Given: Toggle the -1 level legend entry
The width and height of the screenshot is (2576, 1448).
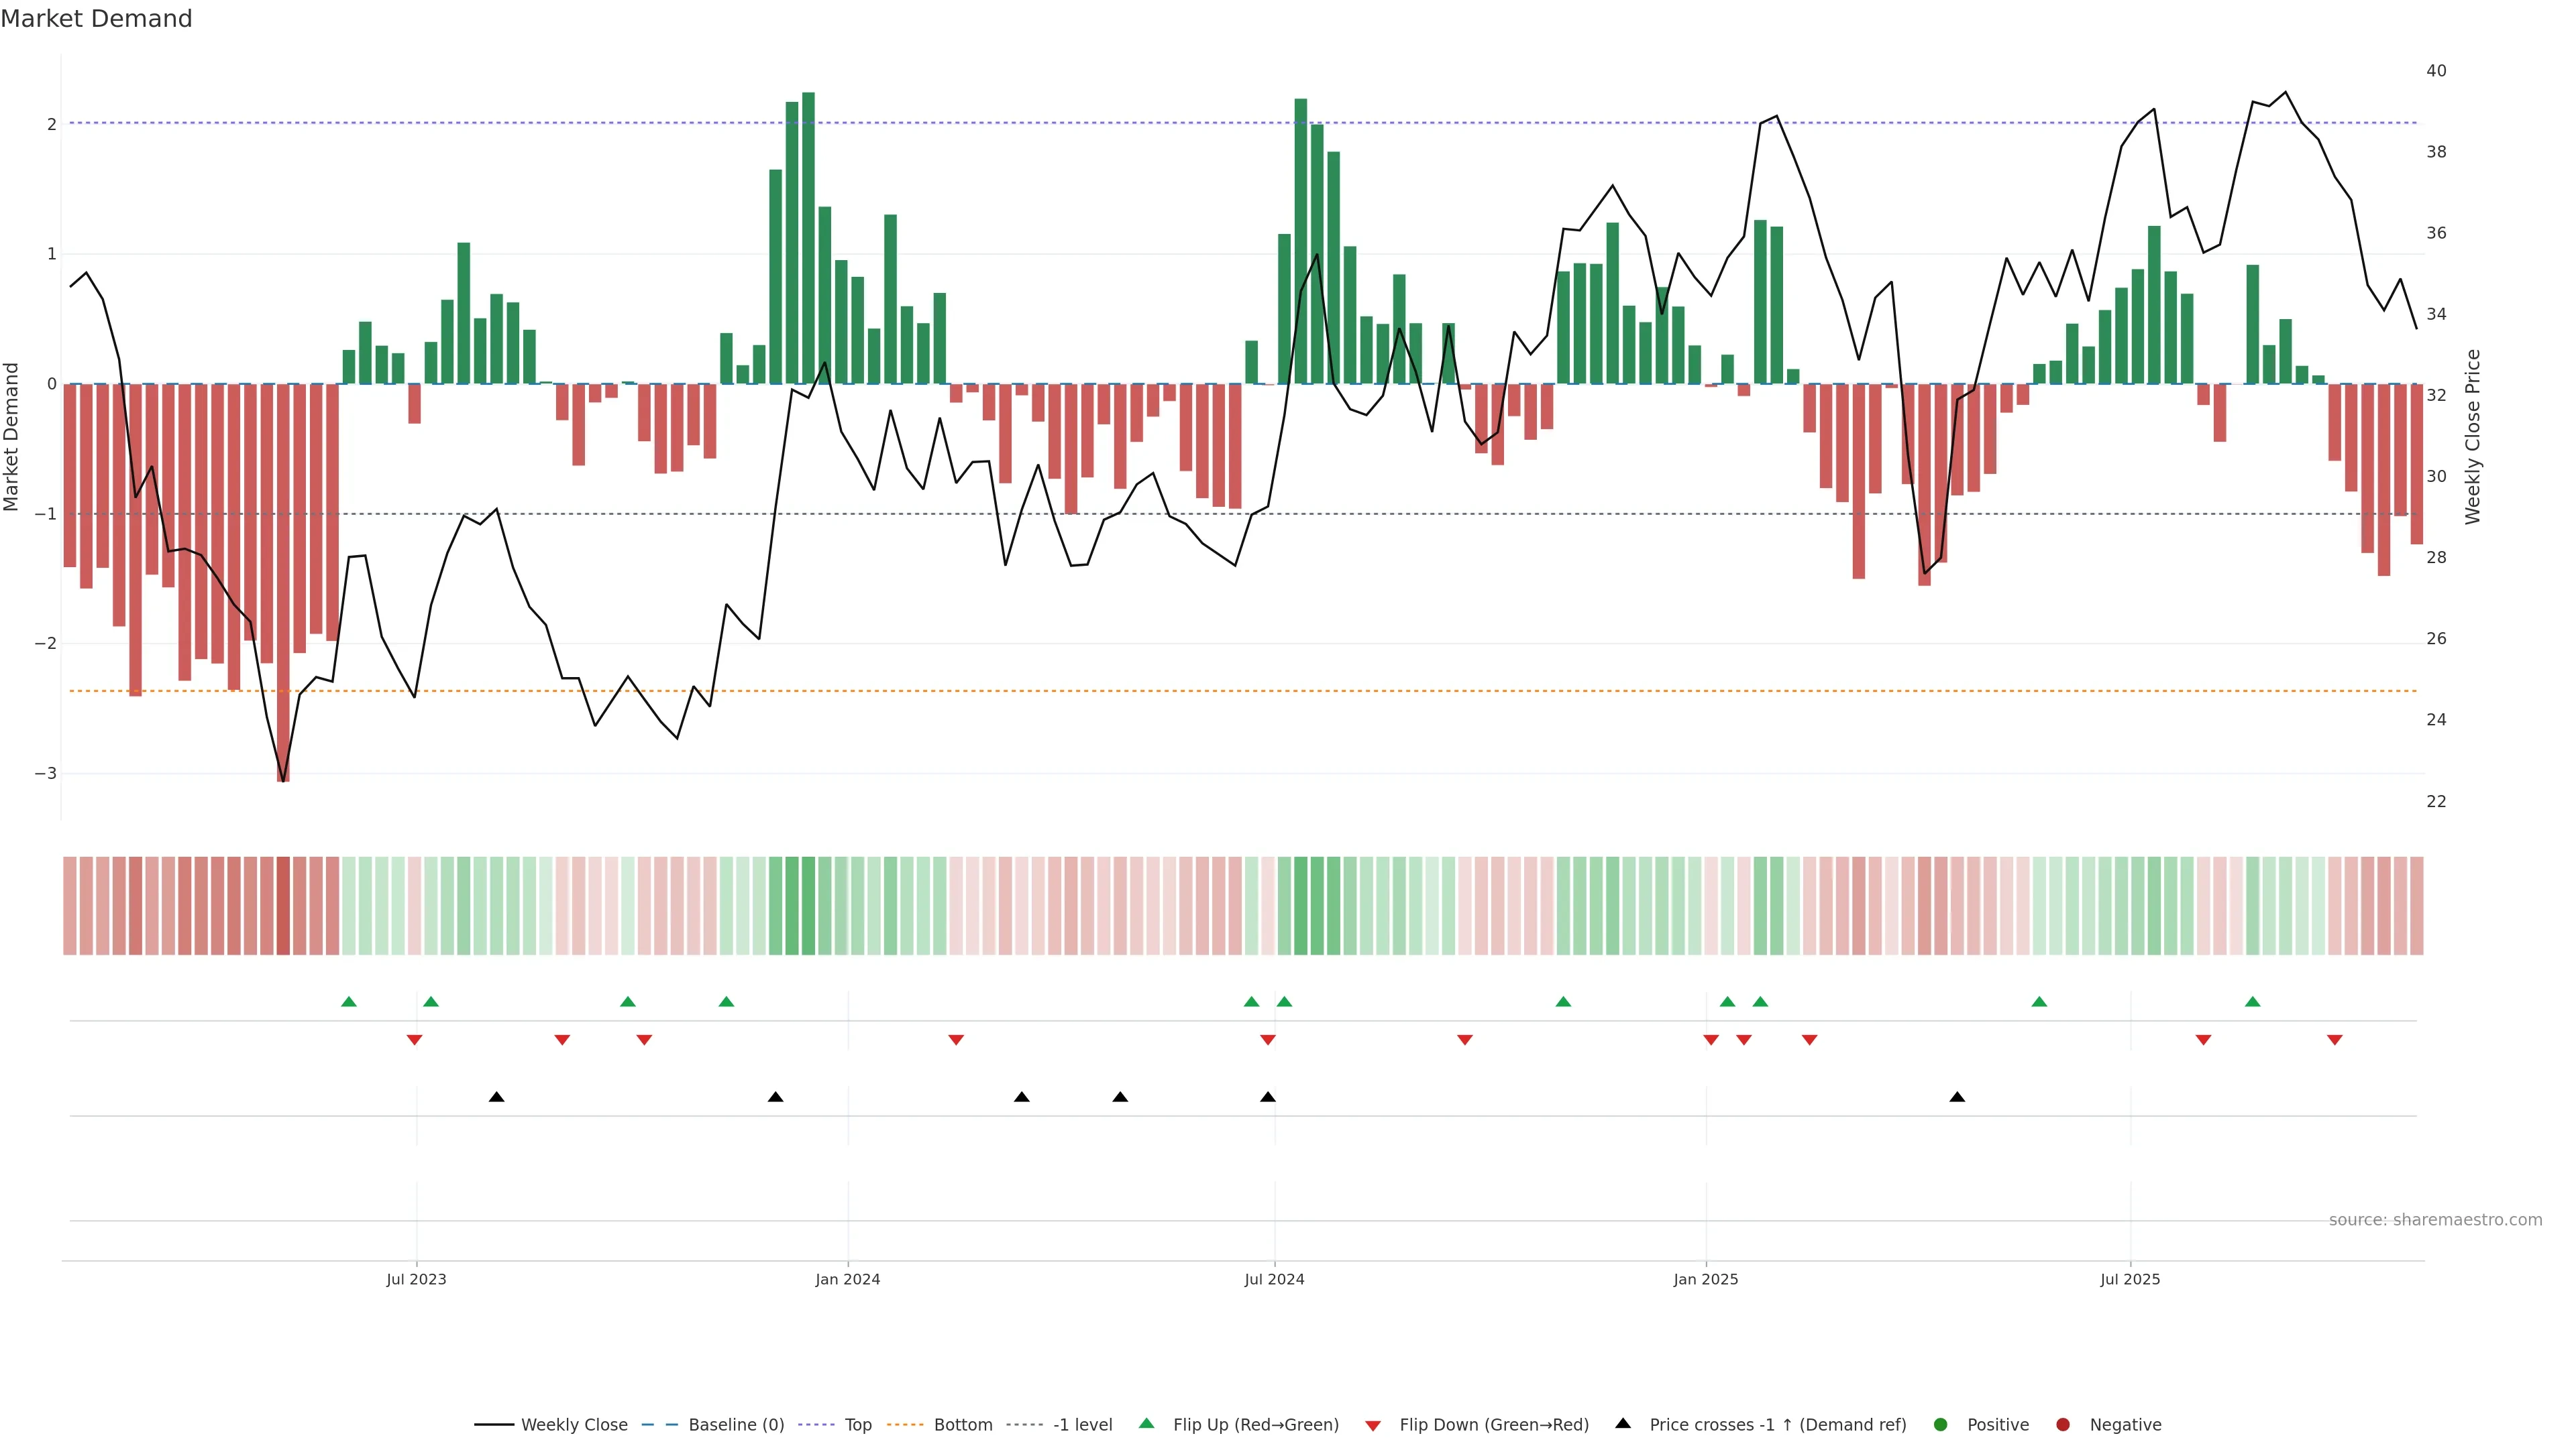Looking at the screenshot, I should (1082, 1424).
